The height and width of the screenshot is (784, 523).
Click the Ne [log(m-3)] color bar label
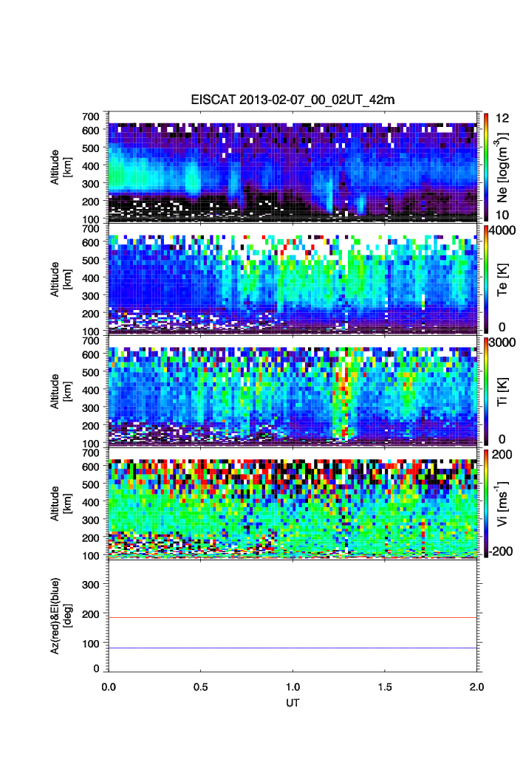click(503, 167)
